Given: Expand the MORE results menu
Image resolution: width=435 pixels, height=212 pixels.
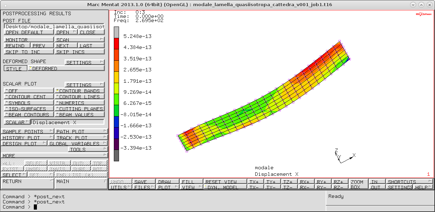Looking at the screenshot, I should pos(54,155).
